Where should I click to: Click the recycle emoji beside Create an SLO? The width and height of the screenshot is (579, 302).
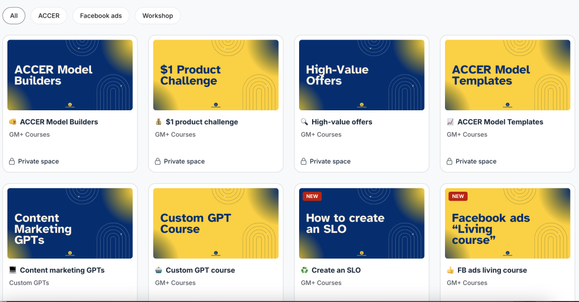tap(304, 270)
